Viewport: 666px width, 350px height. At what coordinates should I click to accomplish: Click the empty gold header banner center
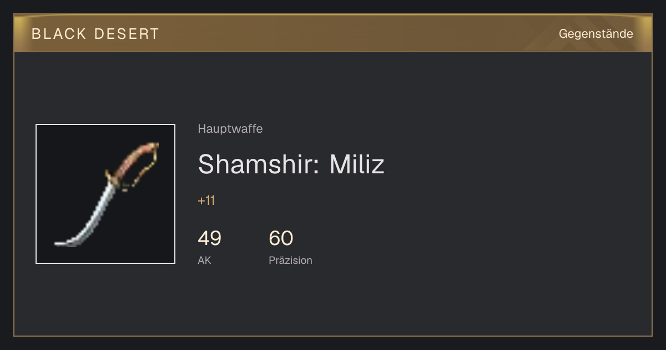click(x=355, y=34)
